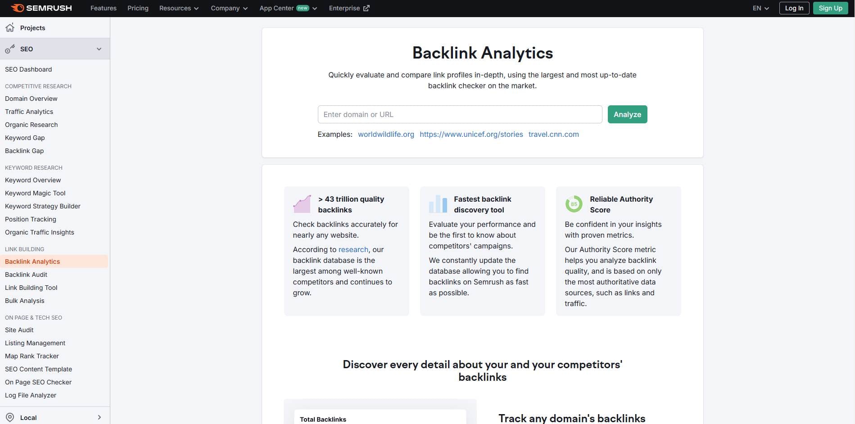Open the Company dropdown menu
The width and height of the screenshot is (855, 424).
tap(229, 8)
